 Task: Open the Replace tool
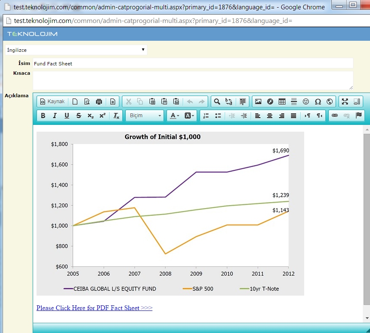(229, 102)
